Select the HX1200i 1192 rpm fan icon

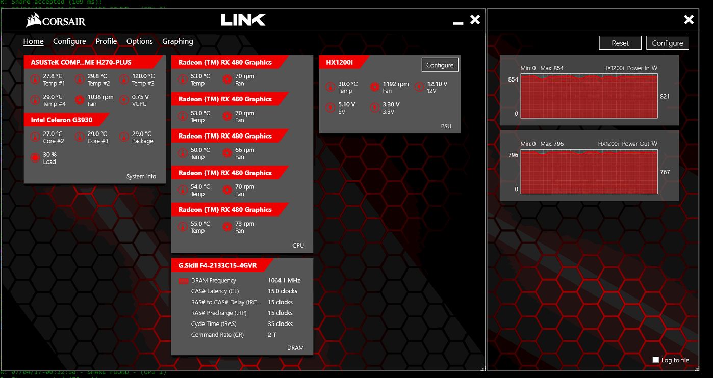(x=375, y=87)
